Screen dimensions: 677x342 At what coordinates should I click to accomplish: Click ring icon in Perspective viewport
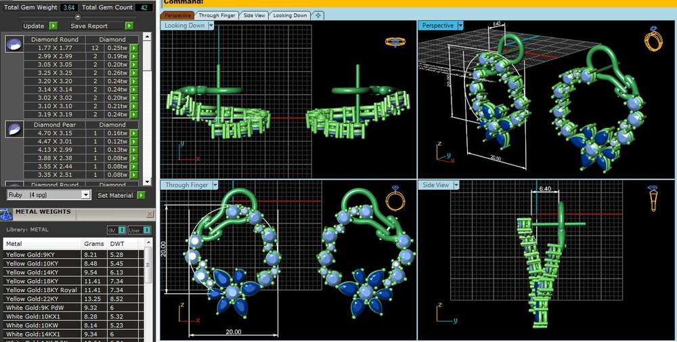point(653,39)
